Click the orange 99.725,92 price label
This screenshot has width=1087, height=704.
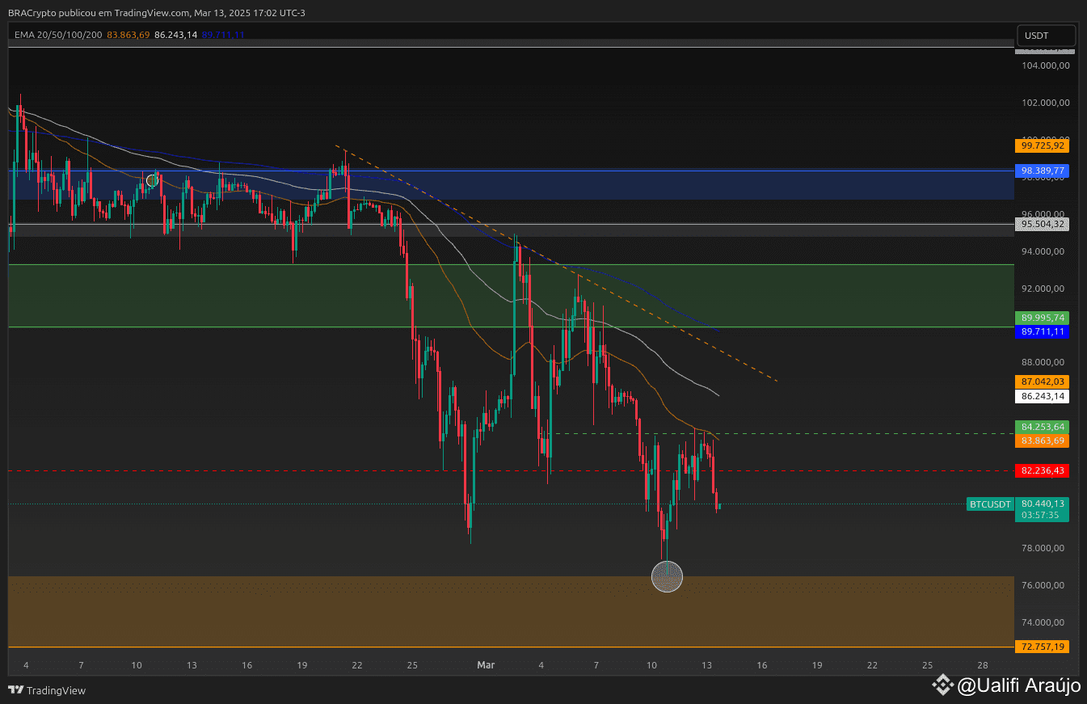tap(1042, 145)
